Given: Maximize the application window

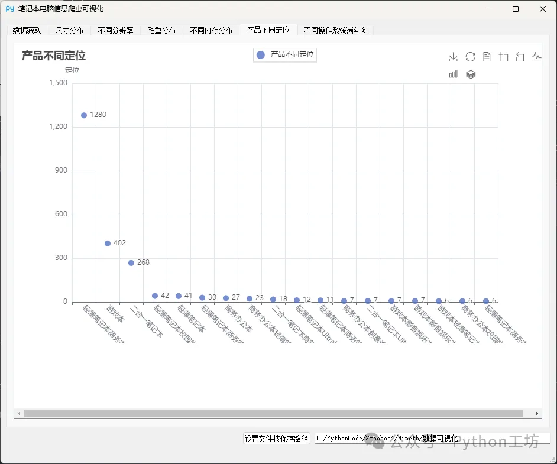Looking at the screenshot, I should (x=516, y=9).
